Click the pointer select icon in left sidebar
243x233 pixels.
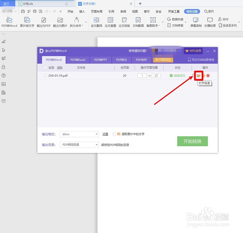(4, 50)
